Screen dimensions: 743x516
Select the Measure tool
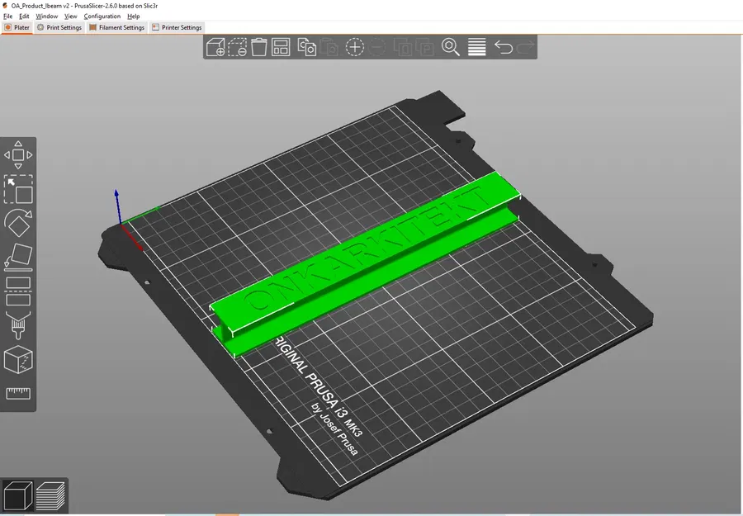pyautogui.click(x=18, y=393)
